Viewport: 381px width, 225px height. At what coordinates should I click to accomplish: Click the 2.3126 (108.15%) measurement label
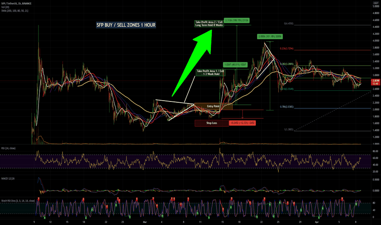point(237,20)
